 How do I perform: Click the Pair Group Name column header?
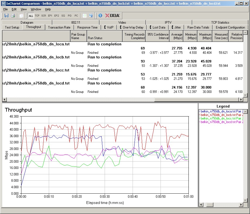(78, 36)
